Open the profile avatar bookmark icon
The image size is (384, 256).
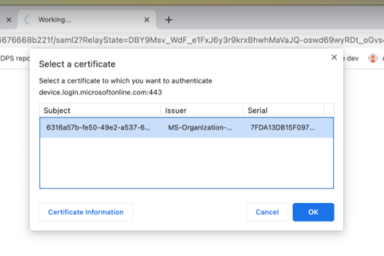(373, 58)
